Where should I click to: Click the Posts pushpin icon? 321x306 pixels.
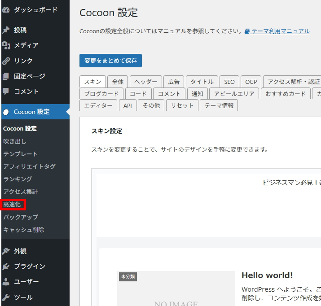pos(6,30)
